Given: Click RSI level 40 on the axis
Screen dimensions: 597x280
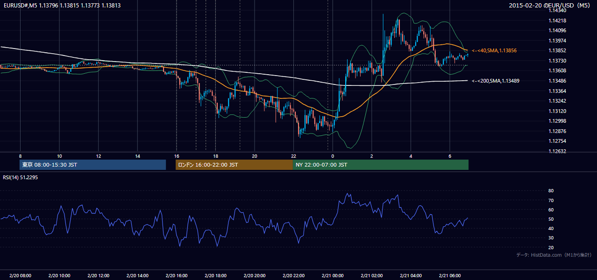Looking at the screenshot, I should click(x=551, y=229).
